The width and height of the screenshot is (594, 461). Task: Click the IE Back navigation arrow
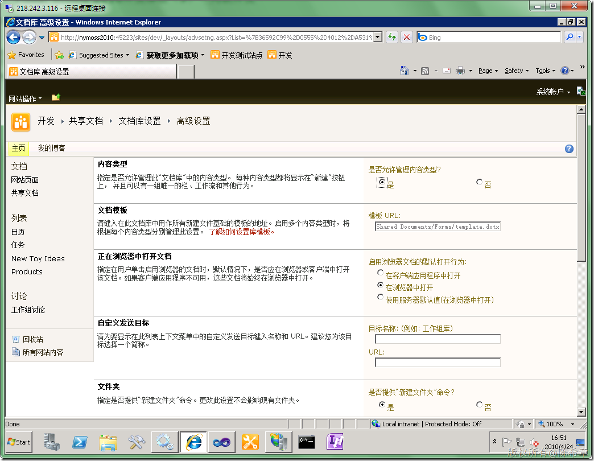(x=13, y=37)
